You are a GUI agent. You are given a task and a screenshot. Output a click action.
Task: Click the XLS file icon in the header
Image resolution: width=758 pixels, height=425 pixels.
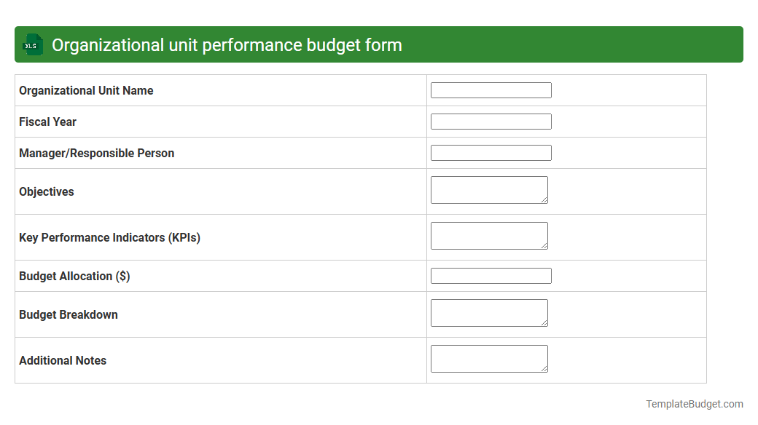[x=31, y=44]
